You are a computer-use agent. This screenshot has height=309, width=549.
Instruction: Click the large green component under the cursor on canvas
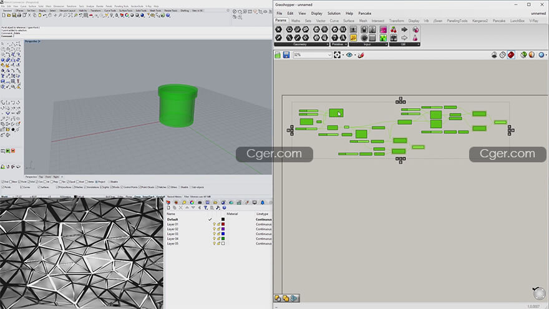click(336, 113)
